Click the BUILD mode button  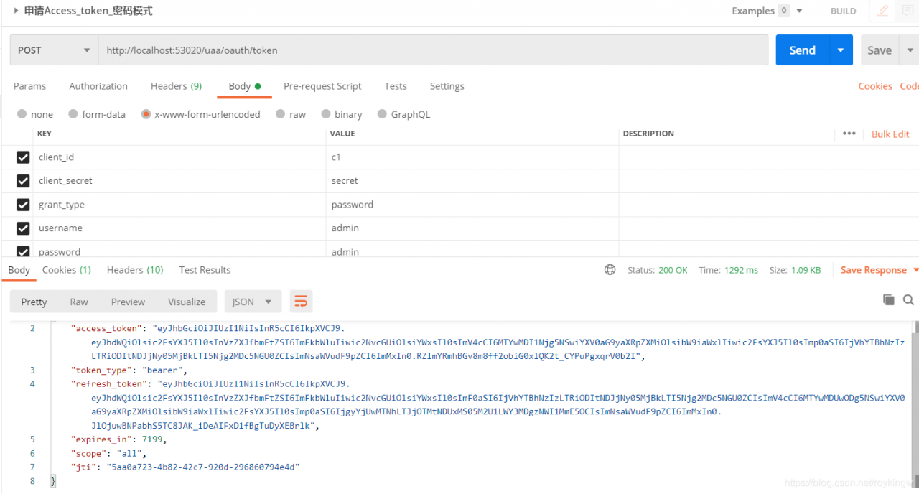click(843, 11)
